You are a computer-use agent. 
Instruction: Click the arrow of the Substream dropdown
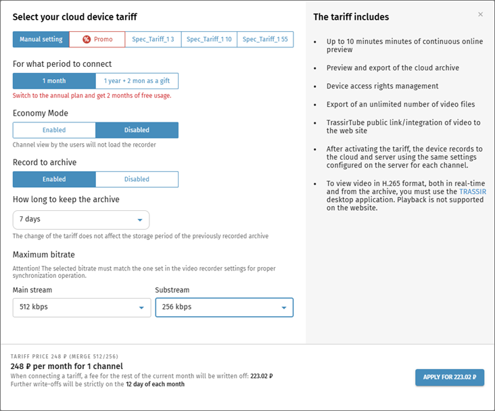pyautogui.click(x=284, y=308)
